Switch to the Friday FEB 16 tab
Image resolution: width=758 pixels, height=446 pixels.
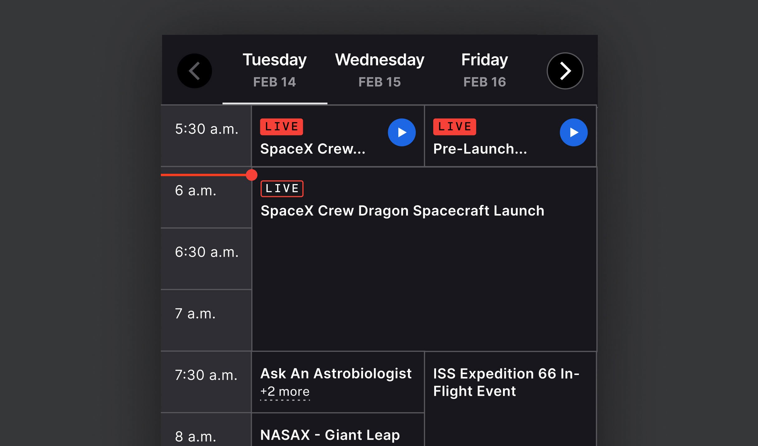(485, 69)
